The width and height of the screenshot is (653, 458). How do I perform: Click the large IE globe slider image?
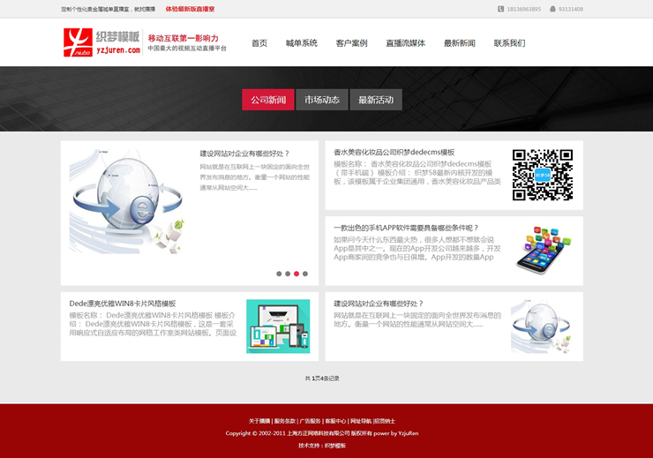126,201
